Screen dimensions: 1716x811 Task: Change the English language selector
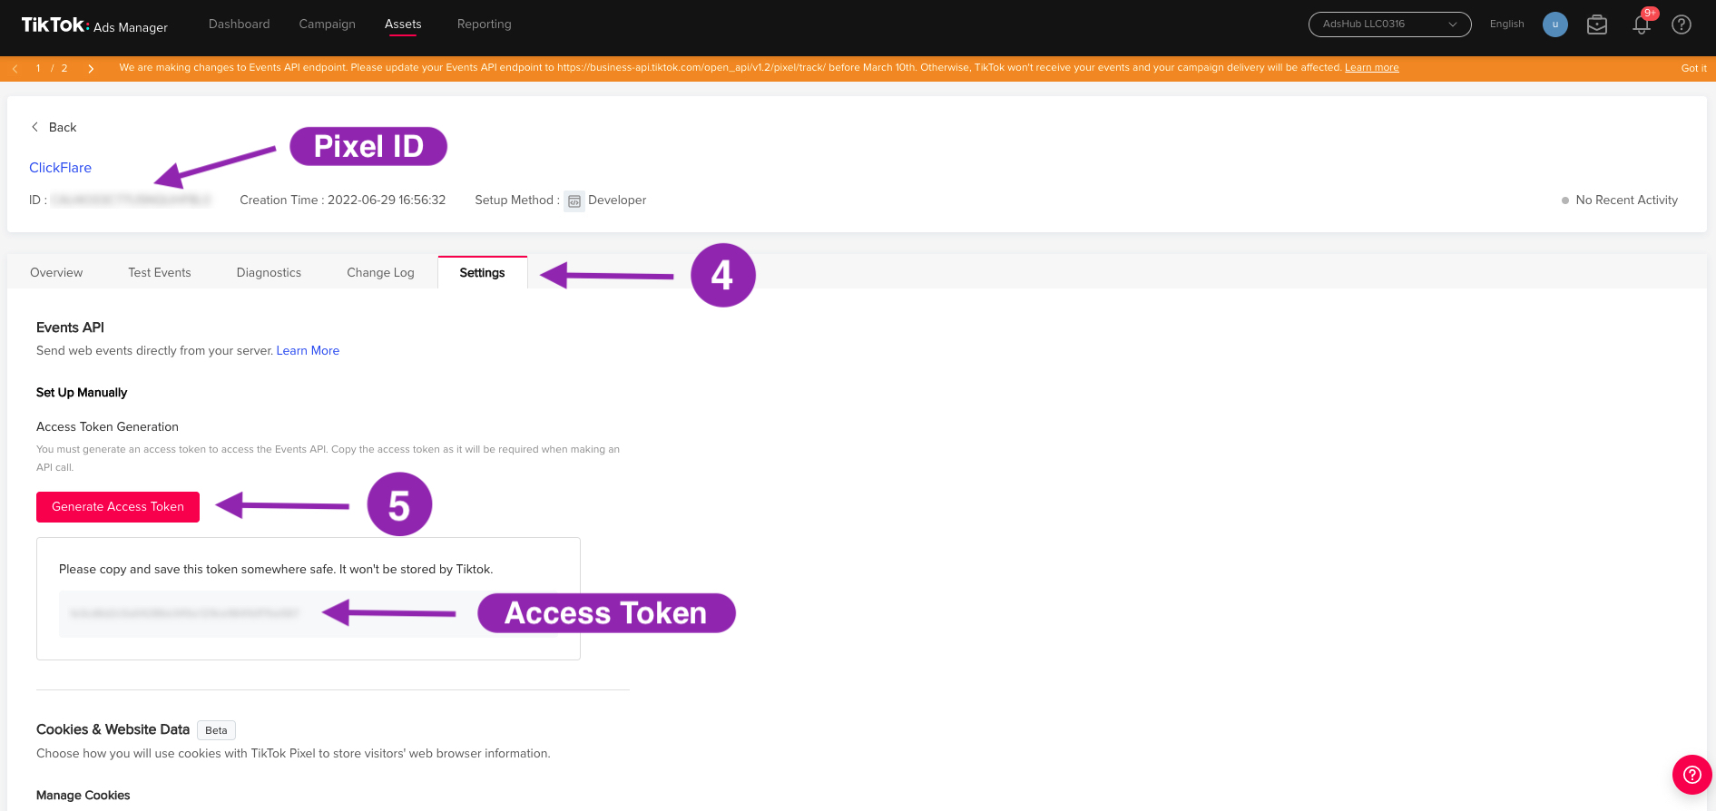pos(1506,24)
